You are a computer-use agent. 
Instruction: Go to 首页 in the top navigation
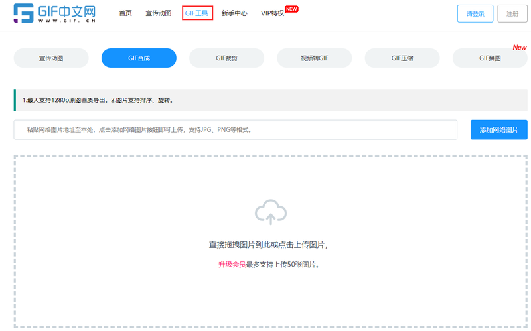(x=125, y=13)
